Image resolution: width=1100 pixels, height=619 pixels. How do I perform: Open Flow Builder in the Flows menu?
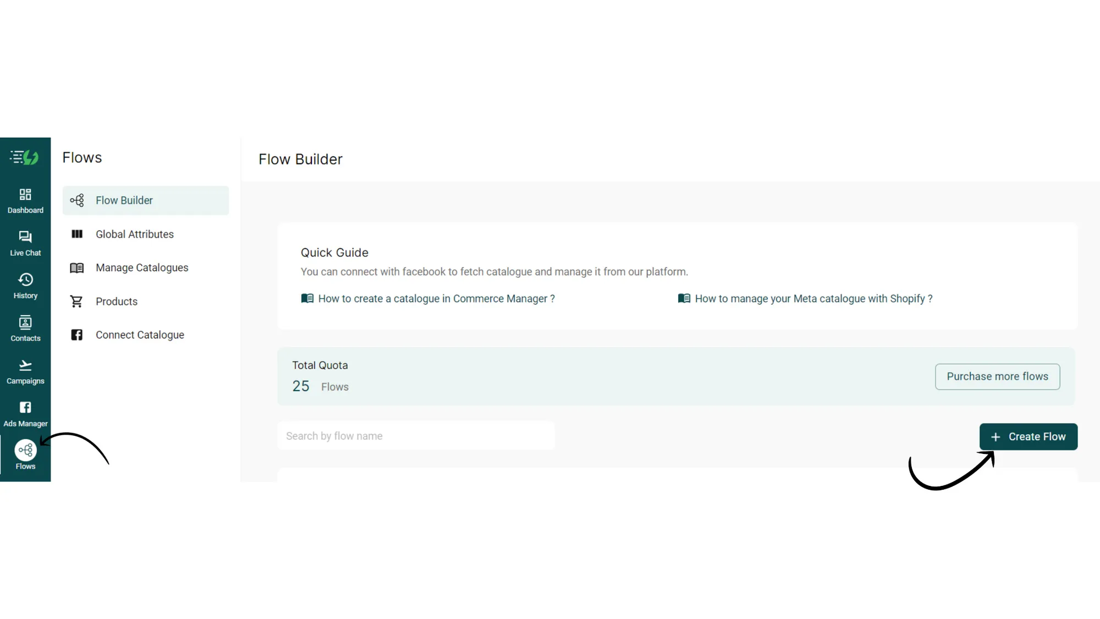pyautogui.click(x=124, y=200)
